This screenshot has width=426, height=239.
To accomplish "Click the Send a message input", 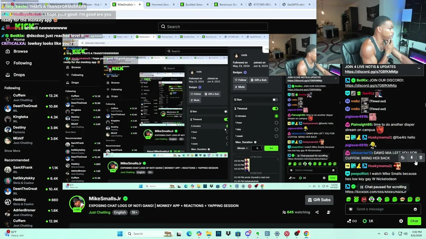I will (x=383, y=209).
